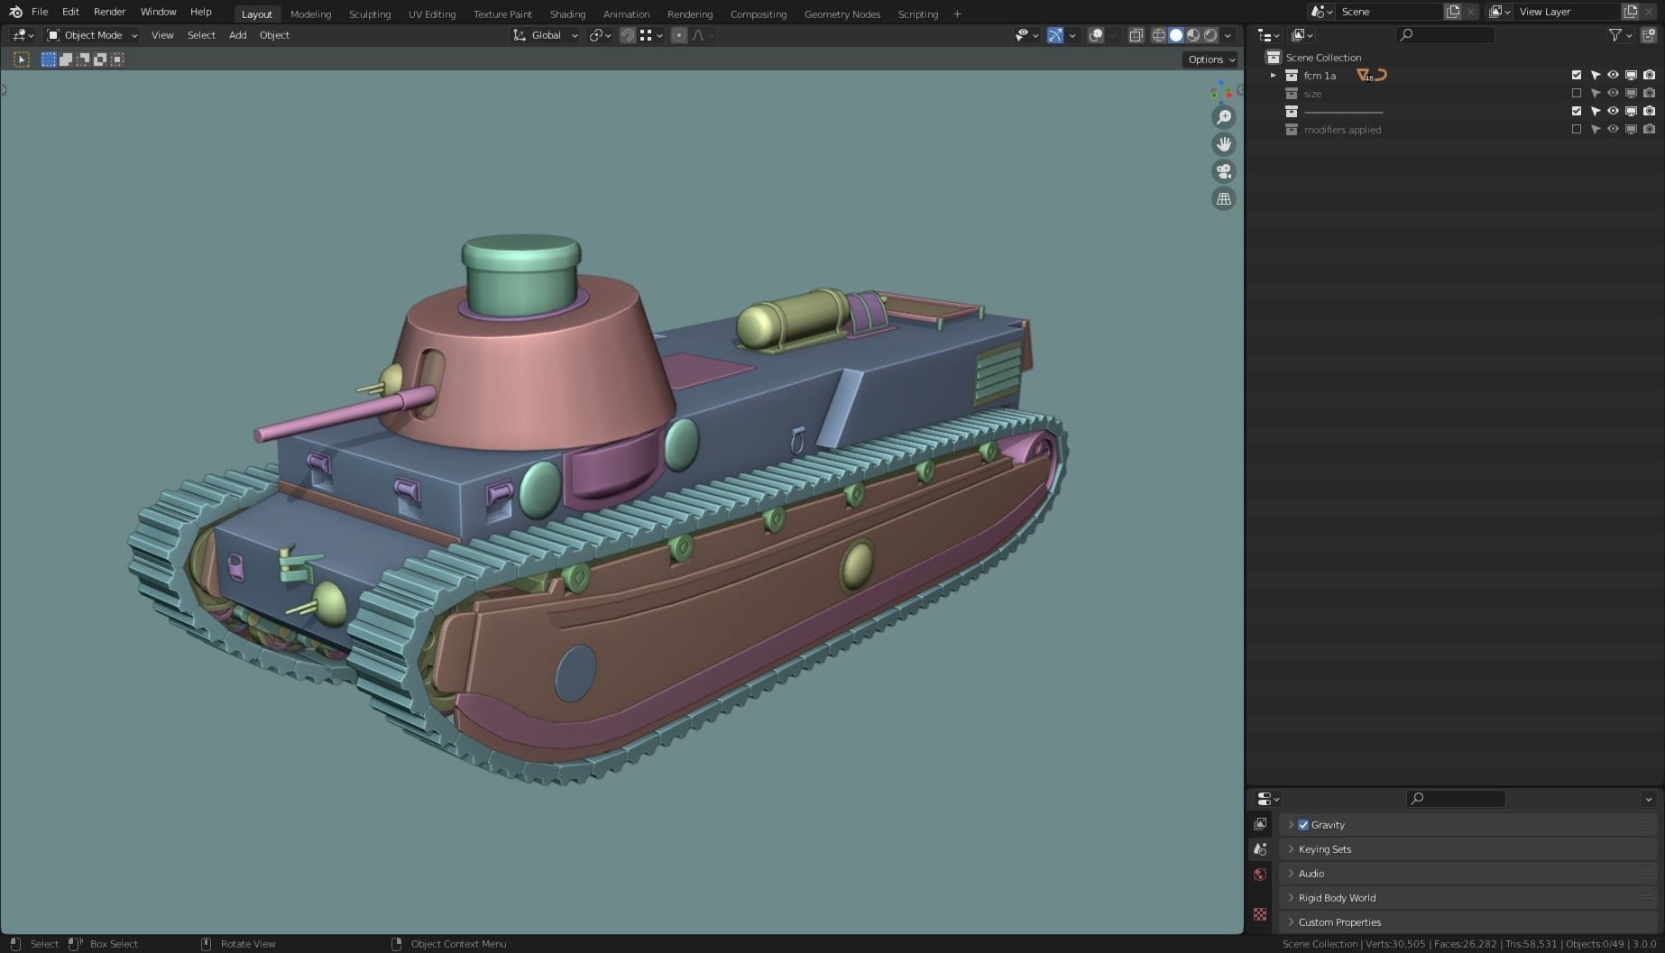Hide fcm 1a collection with eye icon
This screenshot has width=1665, height=953.
1613,76
